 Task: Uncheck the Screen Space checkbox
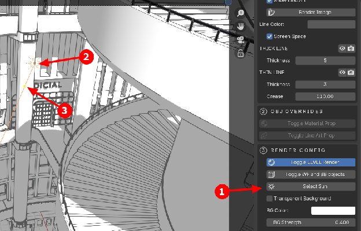pos(270,36)
